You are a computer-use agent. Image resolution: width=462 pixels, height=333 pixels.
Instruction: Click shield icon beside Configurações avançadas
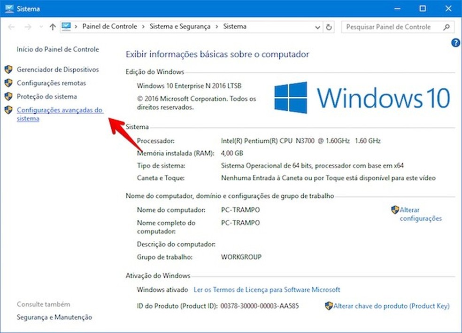8,110
